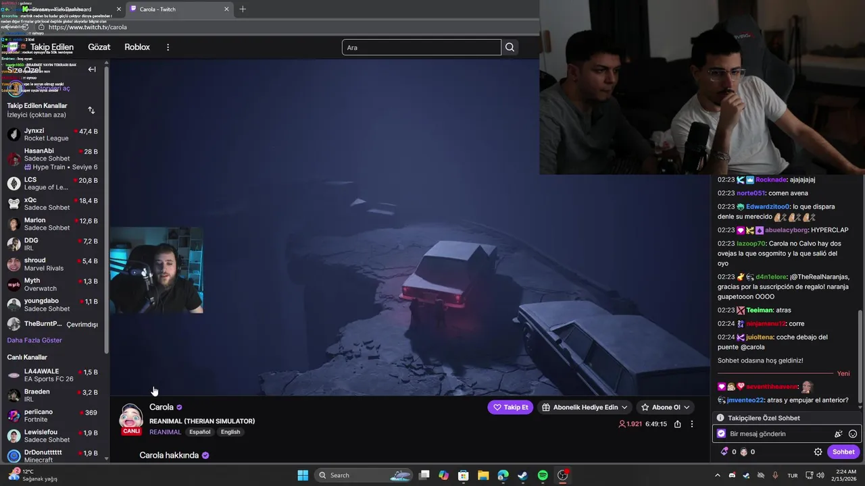
Task: Open chat settings gear icon
Action: [x=818, y=452]
